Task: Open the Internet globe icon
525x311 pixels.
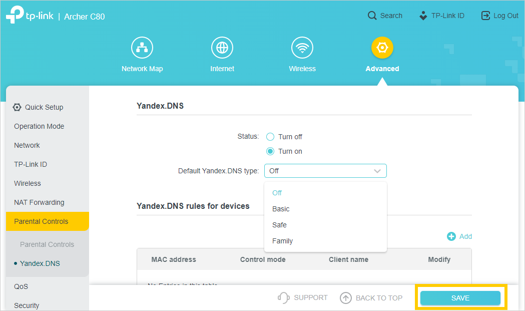Action: pos(222,48)
